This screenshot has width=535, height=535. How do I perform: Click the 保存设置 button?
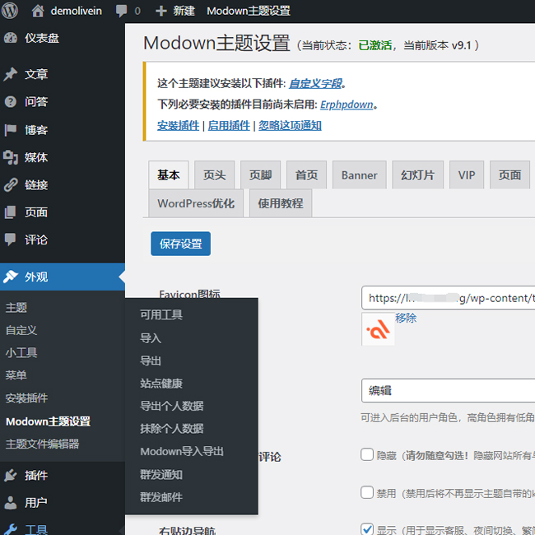pos(180,244)
